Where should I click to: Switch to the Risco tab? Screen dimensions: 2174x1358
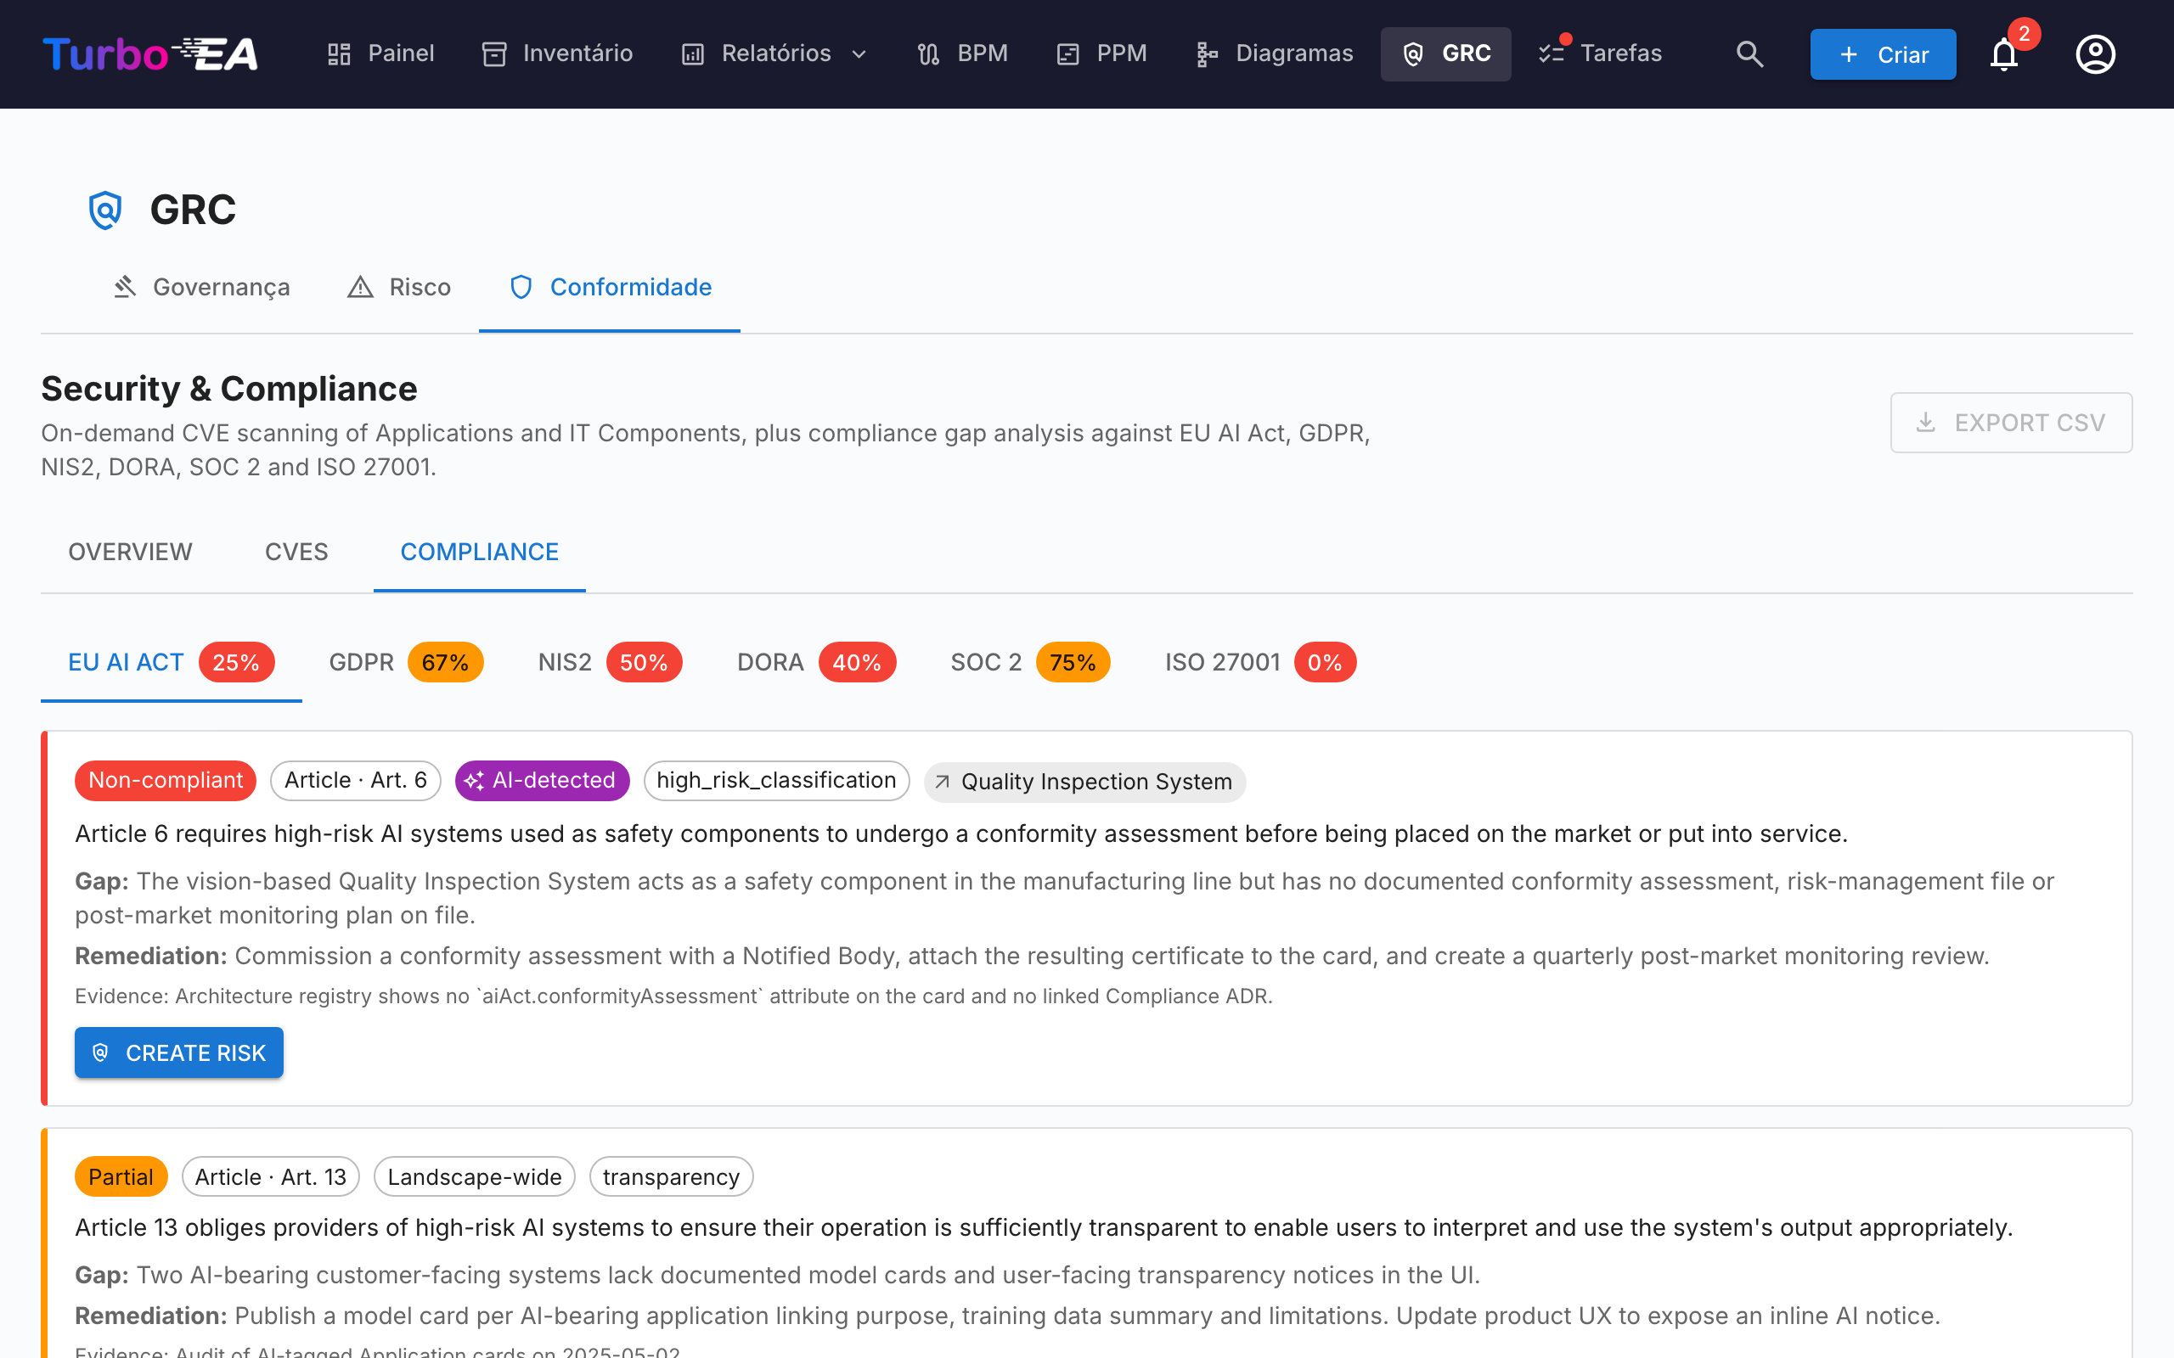(x=399, y=287)
